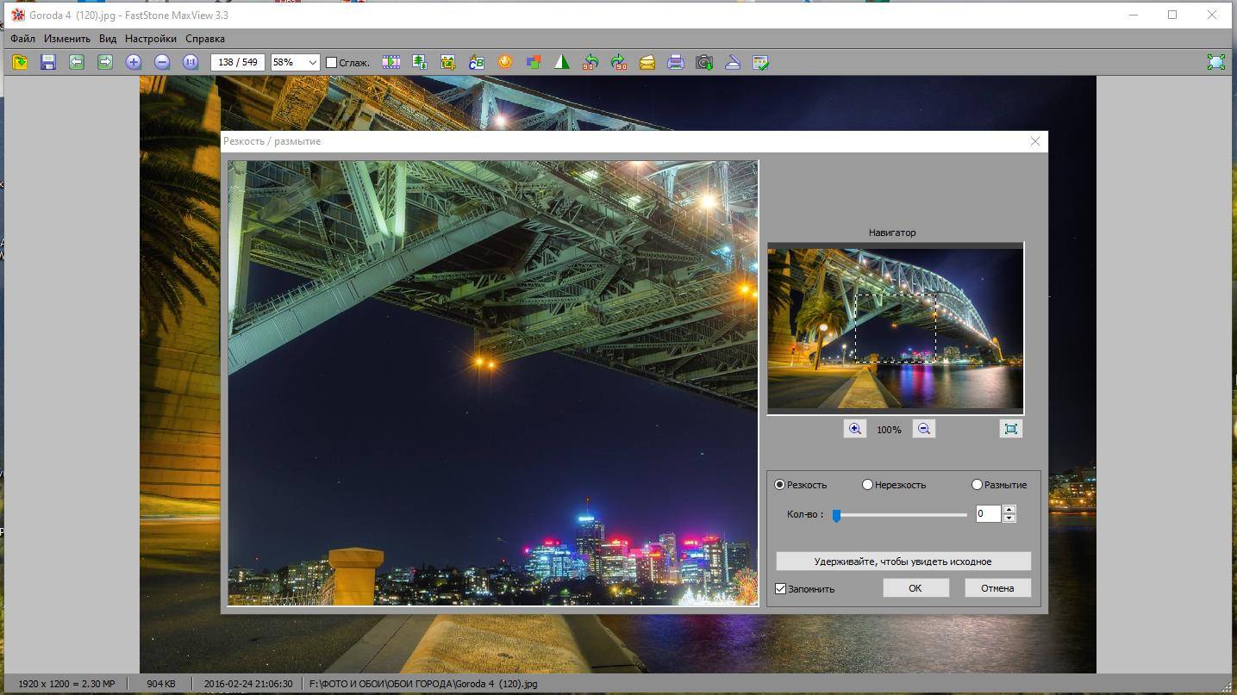This screenshot has width=1237, height=695.
Task: Click the file path in status bar
Action: 425,684
